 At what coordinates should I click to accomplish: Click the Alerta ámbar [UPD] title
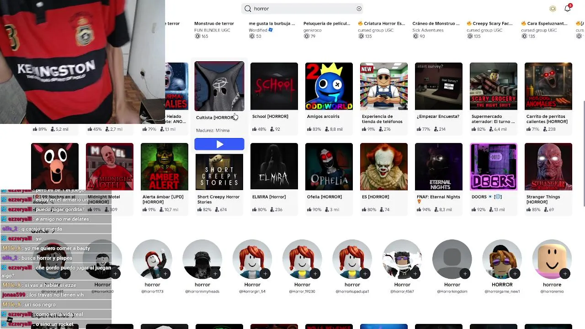(163, 199)
